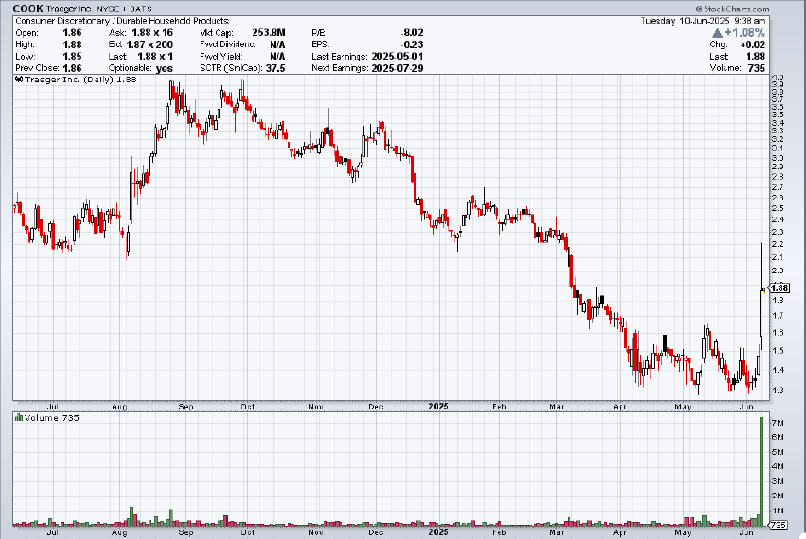
Task: Click the EPS value -0.23
Action: (x=412, y=44)
